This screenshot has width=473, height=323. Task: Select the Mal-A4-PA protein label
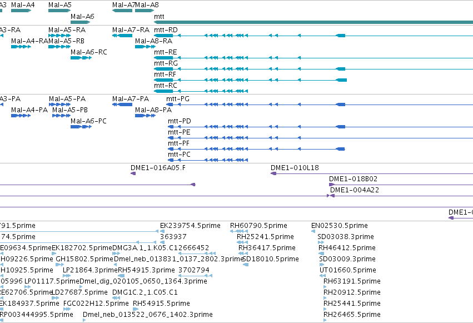(x=29, y=110)
